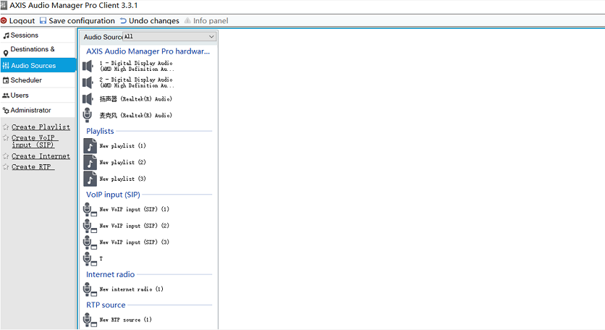Click the Info panel warning icon

[187, 20]
